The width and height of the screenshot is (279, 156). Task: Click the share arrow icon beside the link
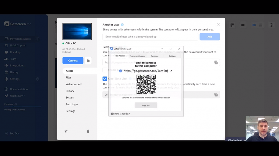pyautogui.click(x=171, y=71)
